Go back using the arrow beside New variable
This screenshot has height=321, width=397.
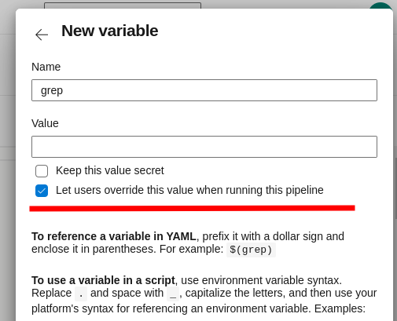(x=42, y=35)
